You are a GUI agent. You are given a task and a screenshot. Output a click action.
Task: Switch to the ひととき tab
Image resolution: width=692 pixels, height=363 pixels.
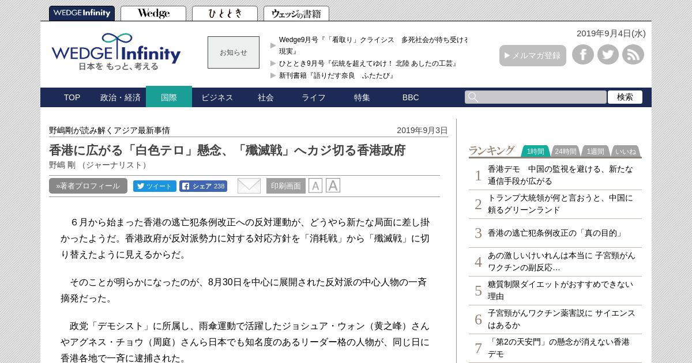(x=225, y=13)
